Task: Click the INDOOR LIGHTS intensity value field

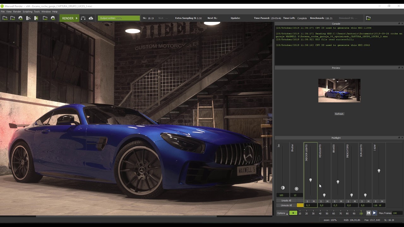Action: click(x=311, y=205)
